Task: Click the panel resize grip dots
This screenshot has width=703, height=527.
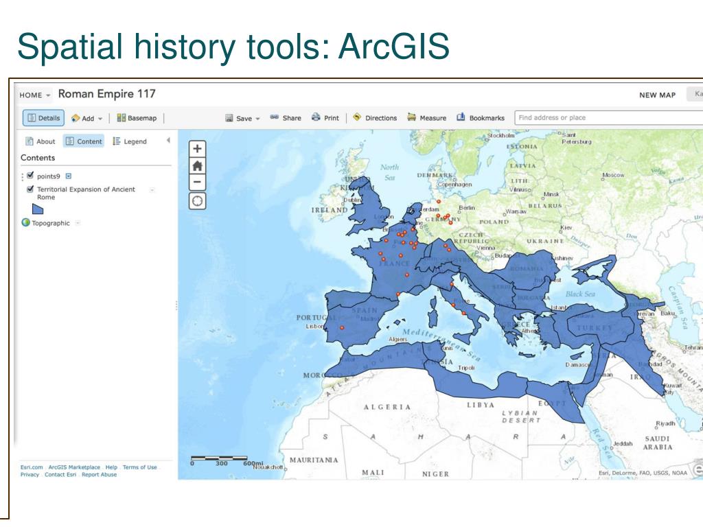Action: [x=176, y=305]
